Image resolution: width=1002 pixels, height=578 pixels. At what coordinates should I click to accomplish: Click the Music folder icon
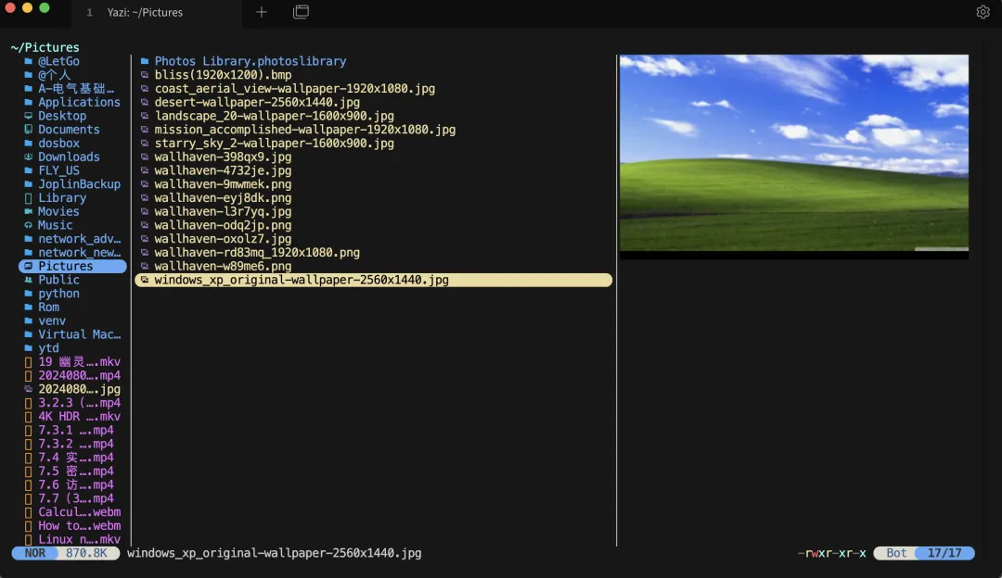pyautogui.click(x=28, y=225)
